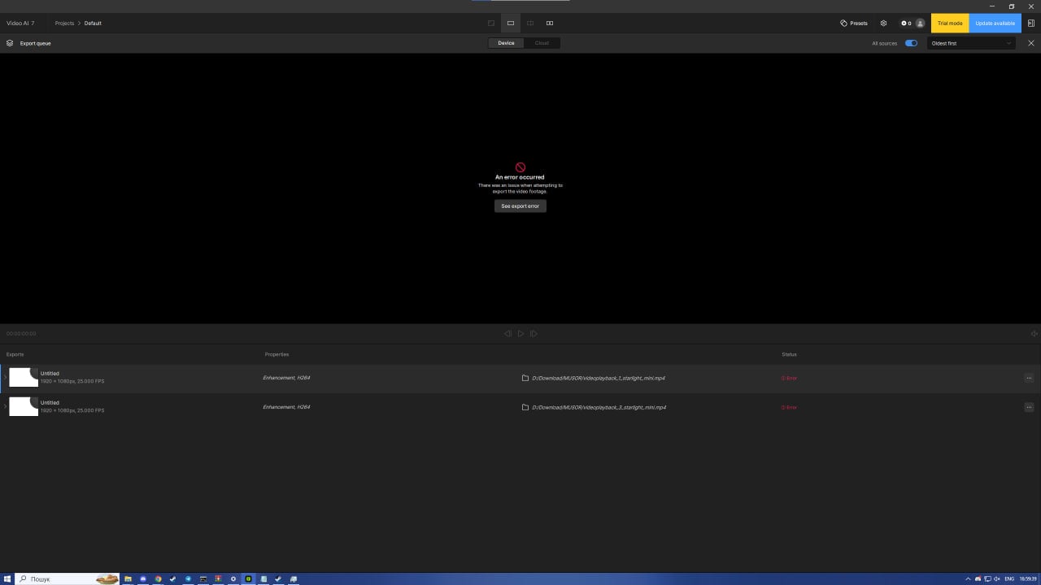Click the Windows Start button
The width and height of the screenshot is (1041, 585).
pyautogui.click(x=7, y=578)
